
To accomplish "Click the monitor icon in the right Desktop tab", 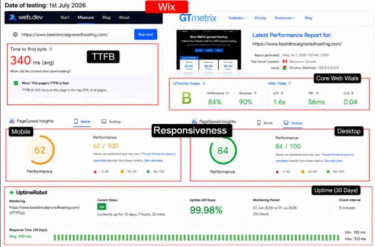I will pos(286,123).
